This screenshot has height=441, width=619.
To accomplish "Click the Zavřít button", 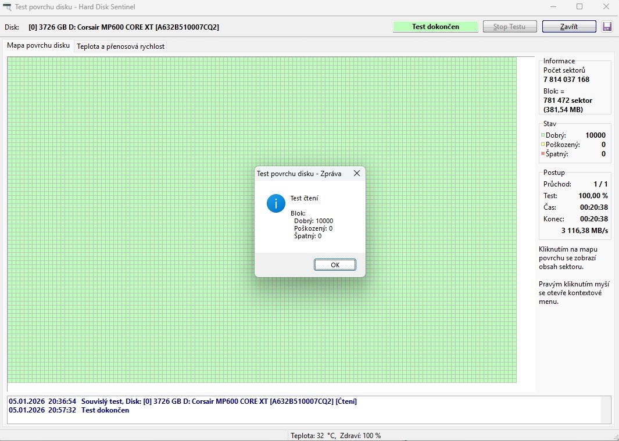I will [569, 27].
